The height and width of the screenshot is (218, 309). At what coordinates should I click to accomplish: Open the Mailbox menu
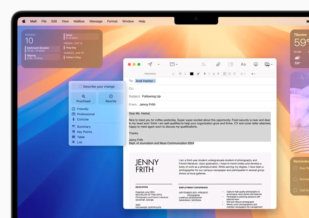[79, 21]
